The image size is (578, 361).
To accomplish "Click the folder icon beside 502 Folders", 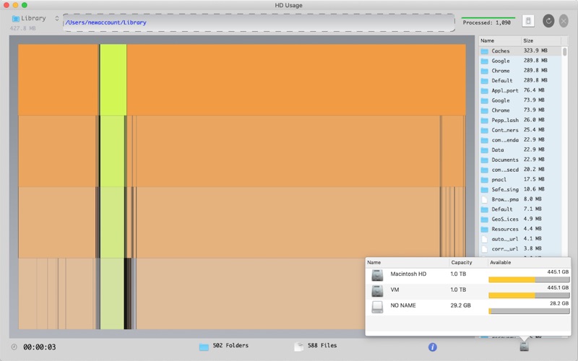I will point(204,347).
